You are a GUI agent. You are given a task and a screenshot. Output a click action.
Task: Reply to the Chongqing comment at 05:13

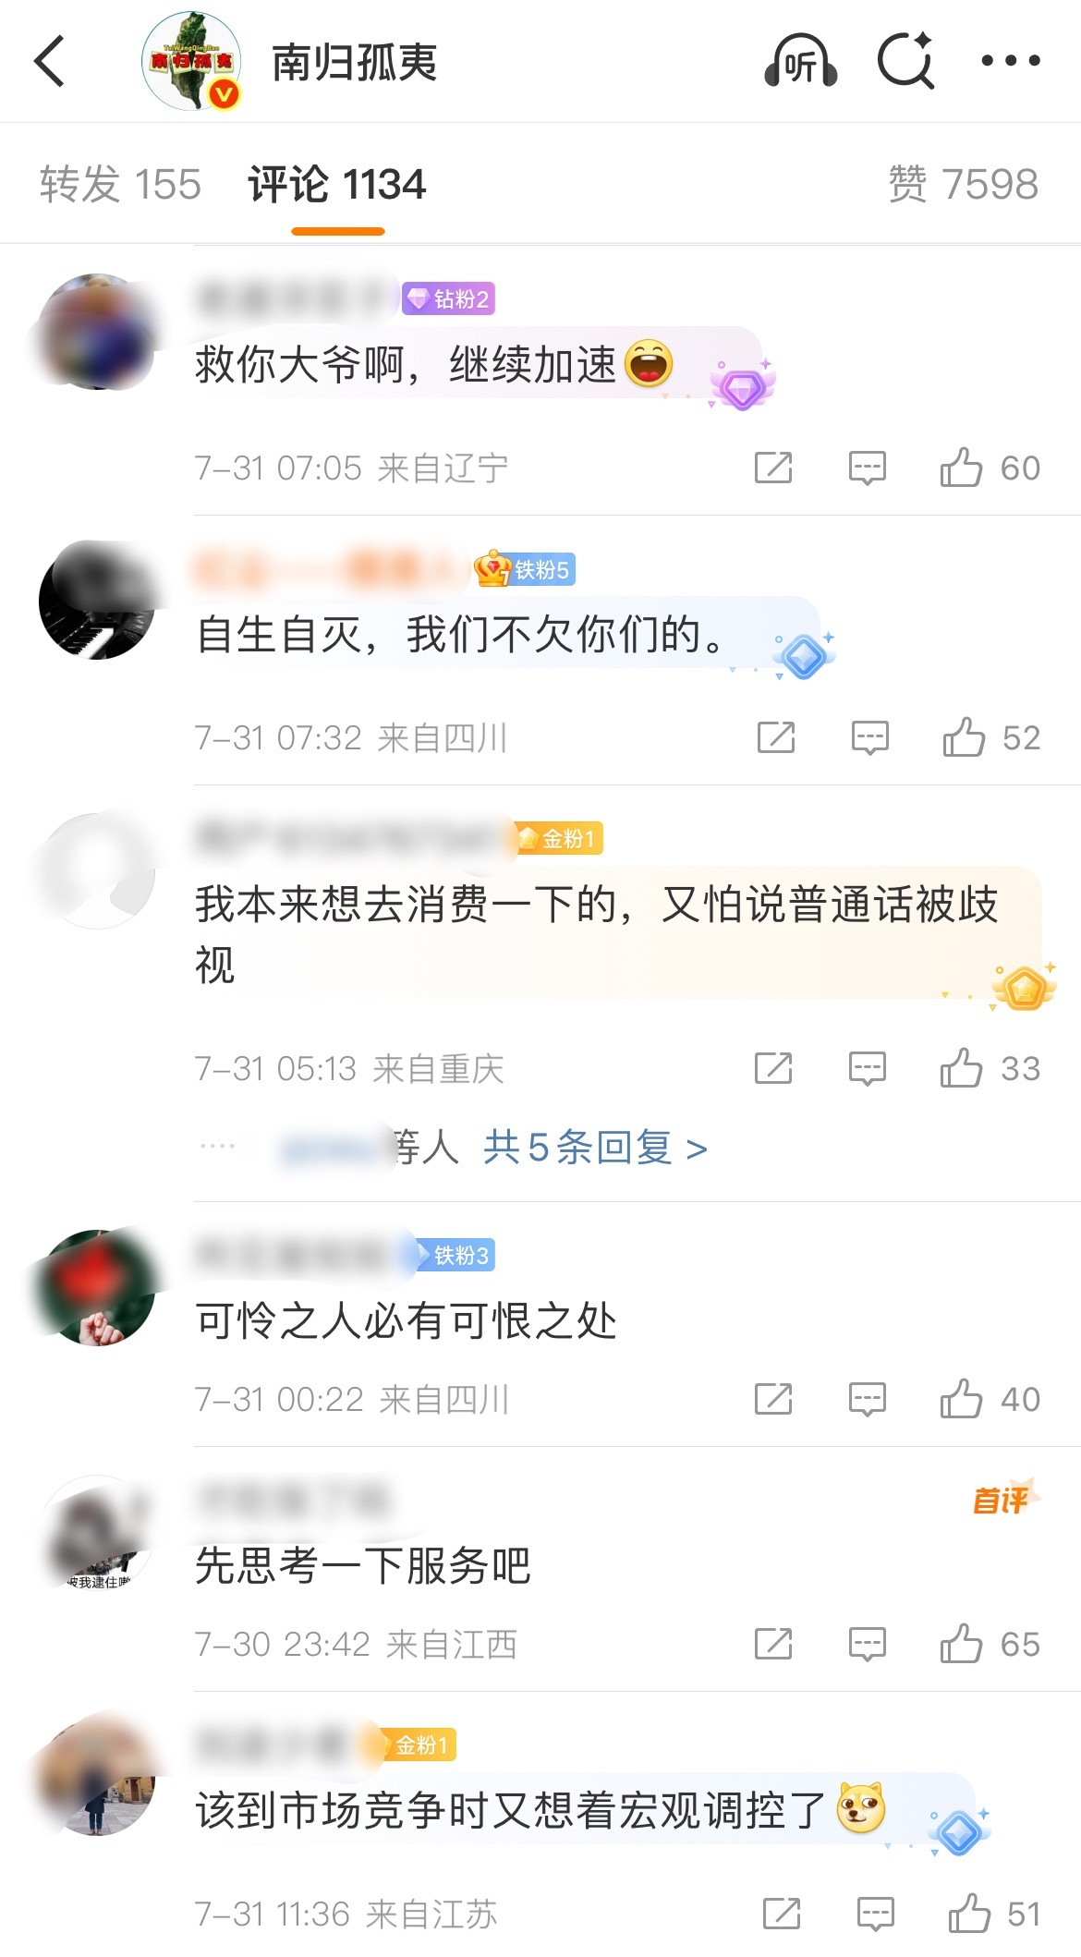click(867, 1068)
